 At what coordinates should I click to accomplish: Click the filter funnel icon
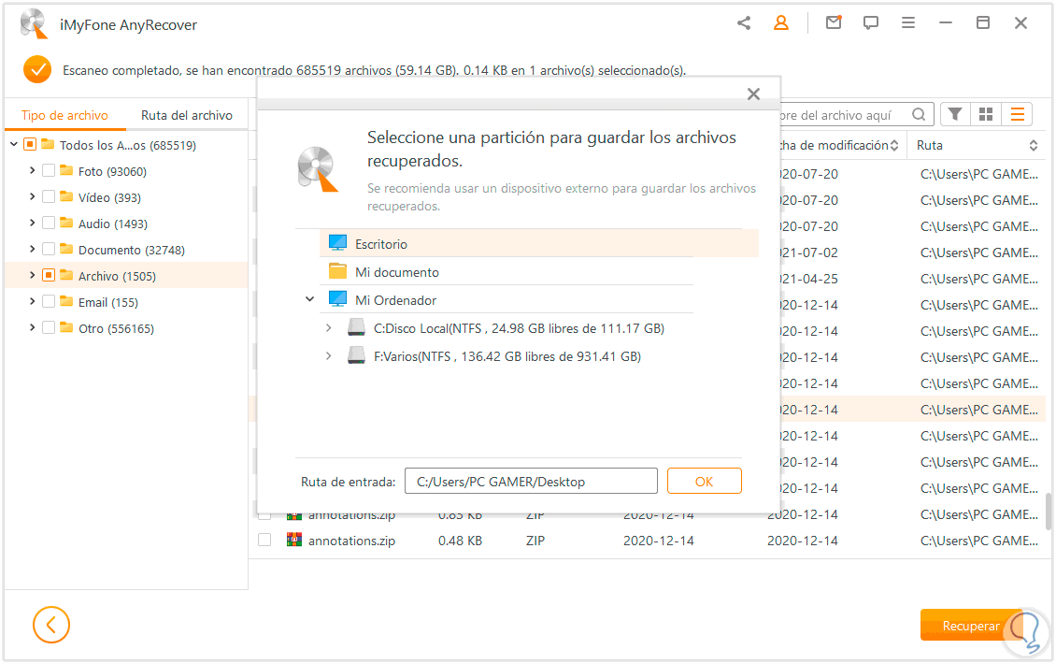(954, 115)
